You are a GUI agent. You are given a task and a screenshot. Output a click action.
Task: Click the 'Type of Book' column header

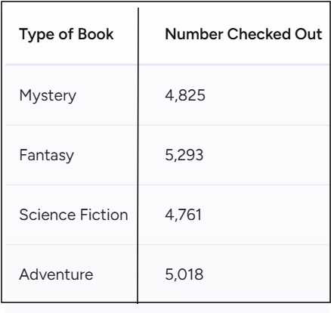click(x=67, y=34)
